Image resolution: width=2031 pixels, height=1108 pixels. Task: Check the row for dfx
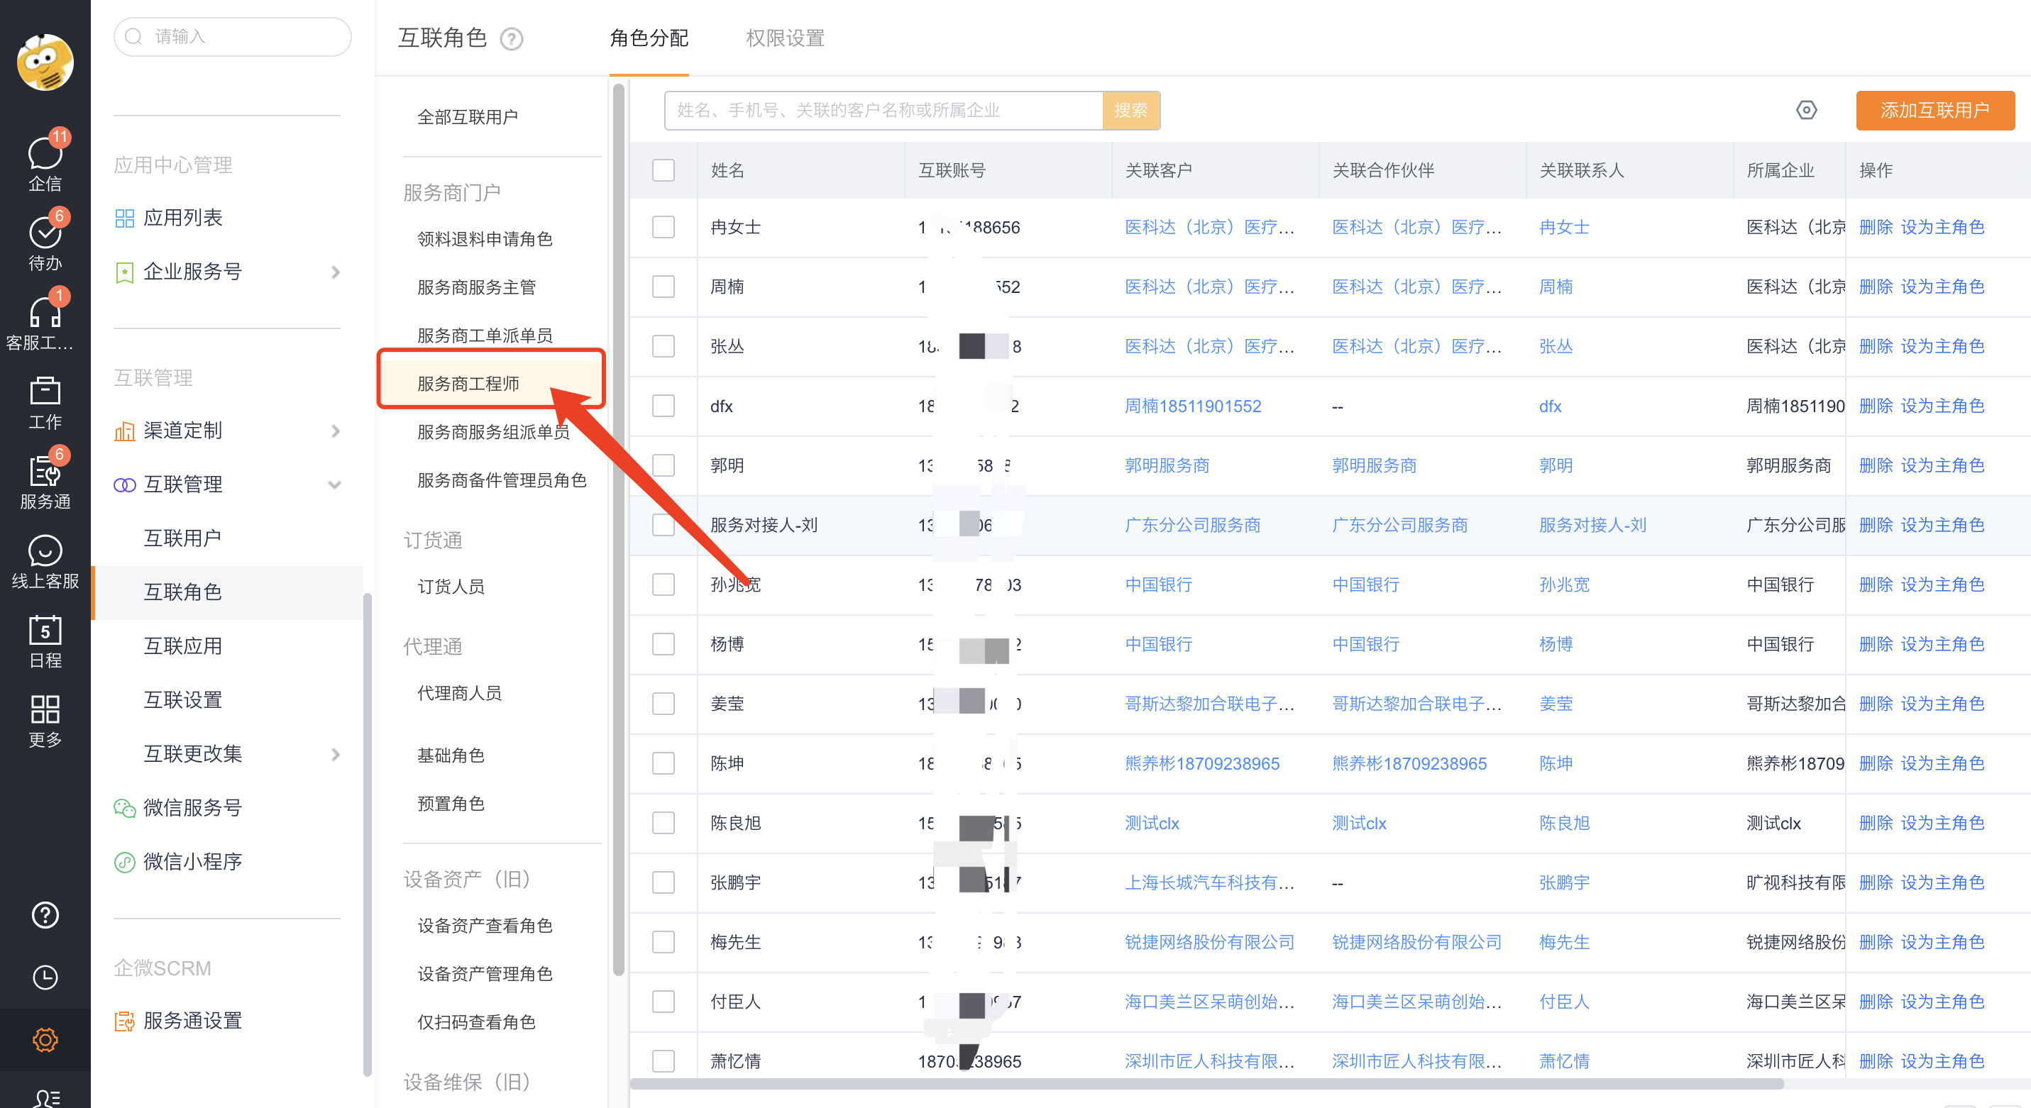663,406
